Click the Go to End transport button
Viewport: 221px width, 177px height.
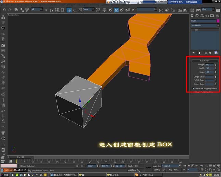201,166
